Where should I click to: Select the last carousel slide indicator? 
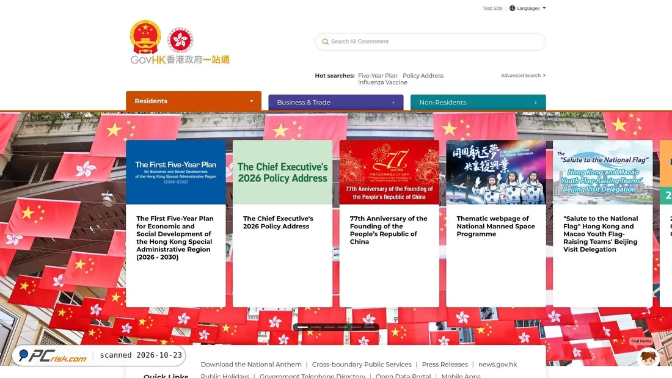(x=369, y=327)
